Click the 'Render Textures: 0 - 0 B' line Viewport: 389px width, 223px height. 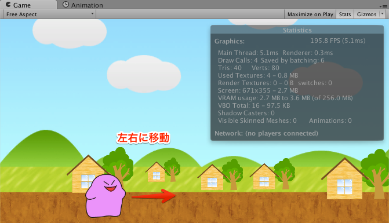click(x=256, y=83)
